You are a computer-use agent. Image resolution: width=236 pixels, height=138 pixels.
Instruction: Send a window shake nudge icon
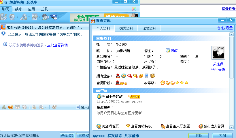pos(24,107)
